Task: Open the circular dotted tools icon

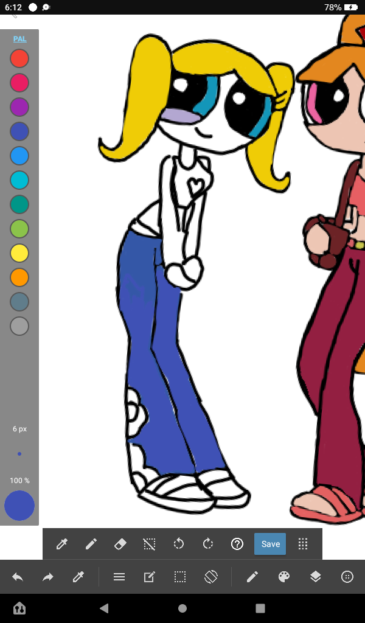Action: pyautogui.click(x=347, y=577)
